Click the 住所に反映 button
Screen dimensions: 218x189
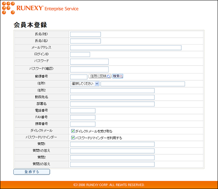[100, 76]
